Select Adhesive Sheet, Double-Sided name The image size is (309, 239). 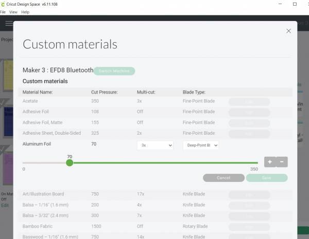51,133
